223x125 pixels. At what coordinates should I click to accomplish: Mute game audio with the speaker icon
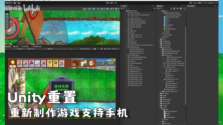102,49
